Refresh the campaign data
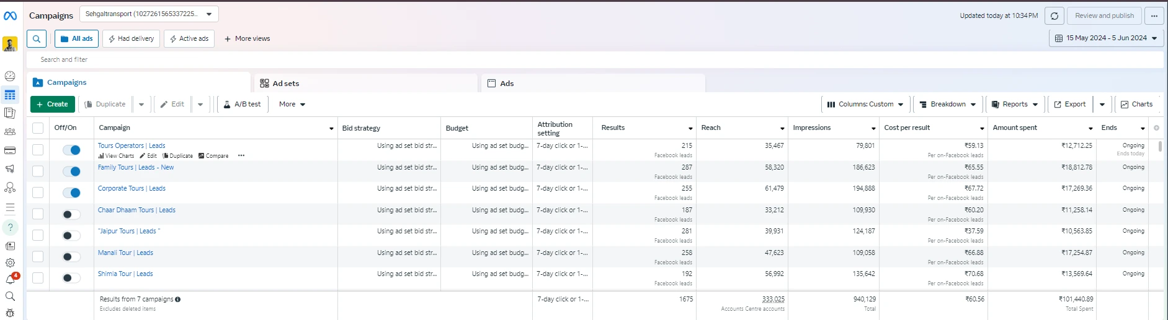Viewport: 1168px width, 320px height. click(1054, 15)
